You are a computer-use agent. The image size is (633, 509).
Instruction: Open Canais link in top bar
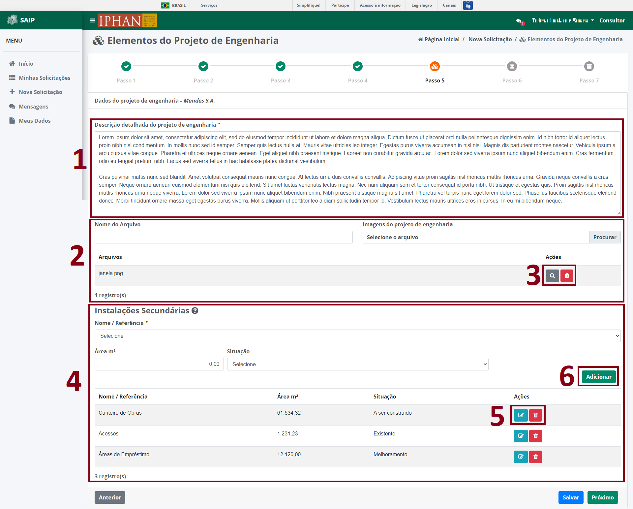449,5
